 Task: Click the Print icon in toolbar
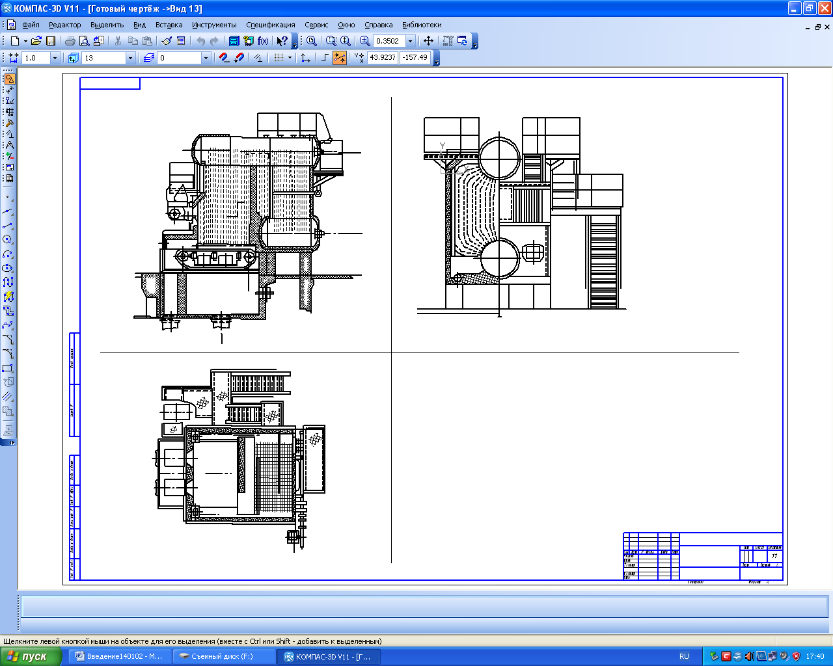[70, 41]
